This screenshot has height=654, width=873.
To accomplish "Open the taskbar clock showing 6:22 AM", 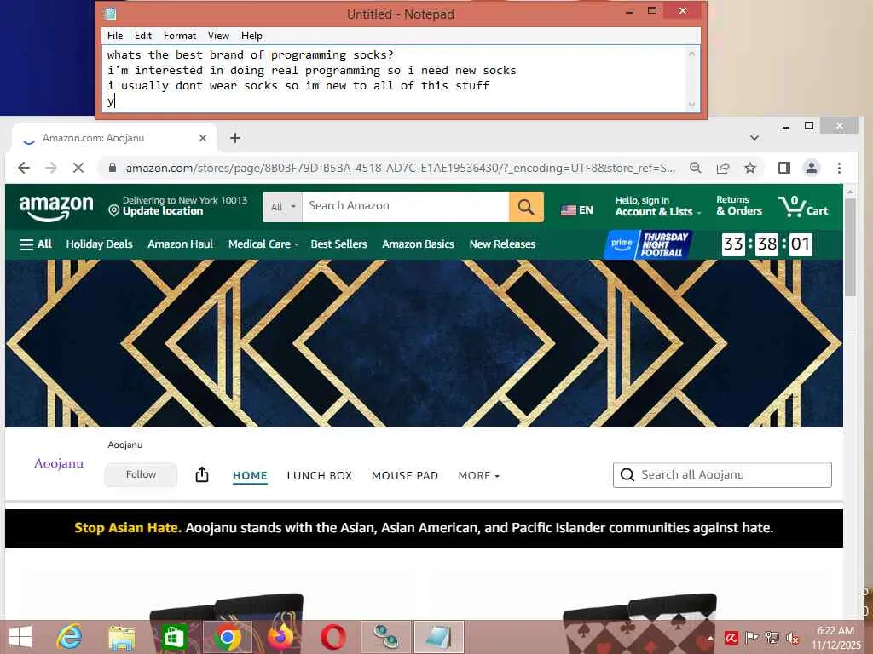I will tap(835, 637).
